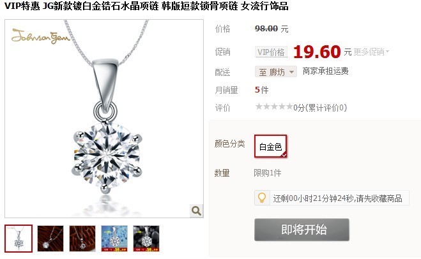Select the blue promotional thumbnail

pyautogui.click(x=114, y=239)
